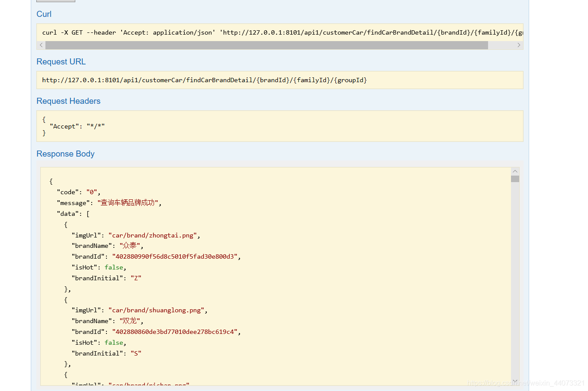Click the brandName value 众泰
588x391 pixels.
click(130, 246)
